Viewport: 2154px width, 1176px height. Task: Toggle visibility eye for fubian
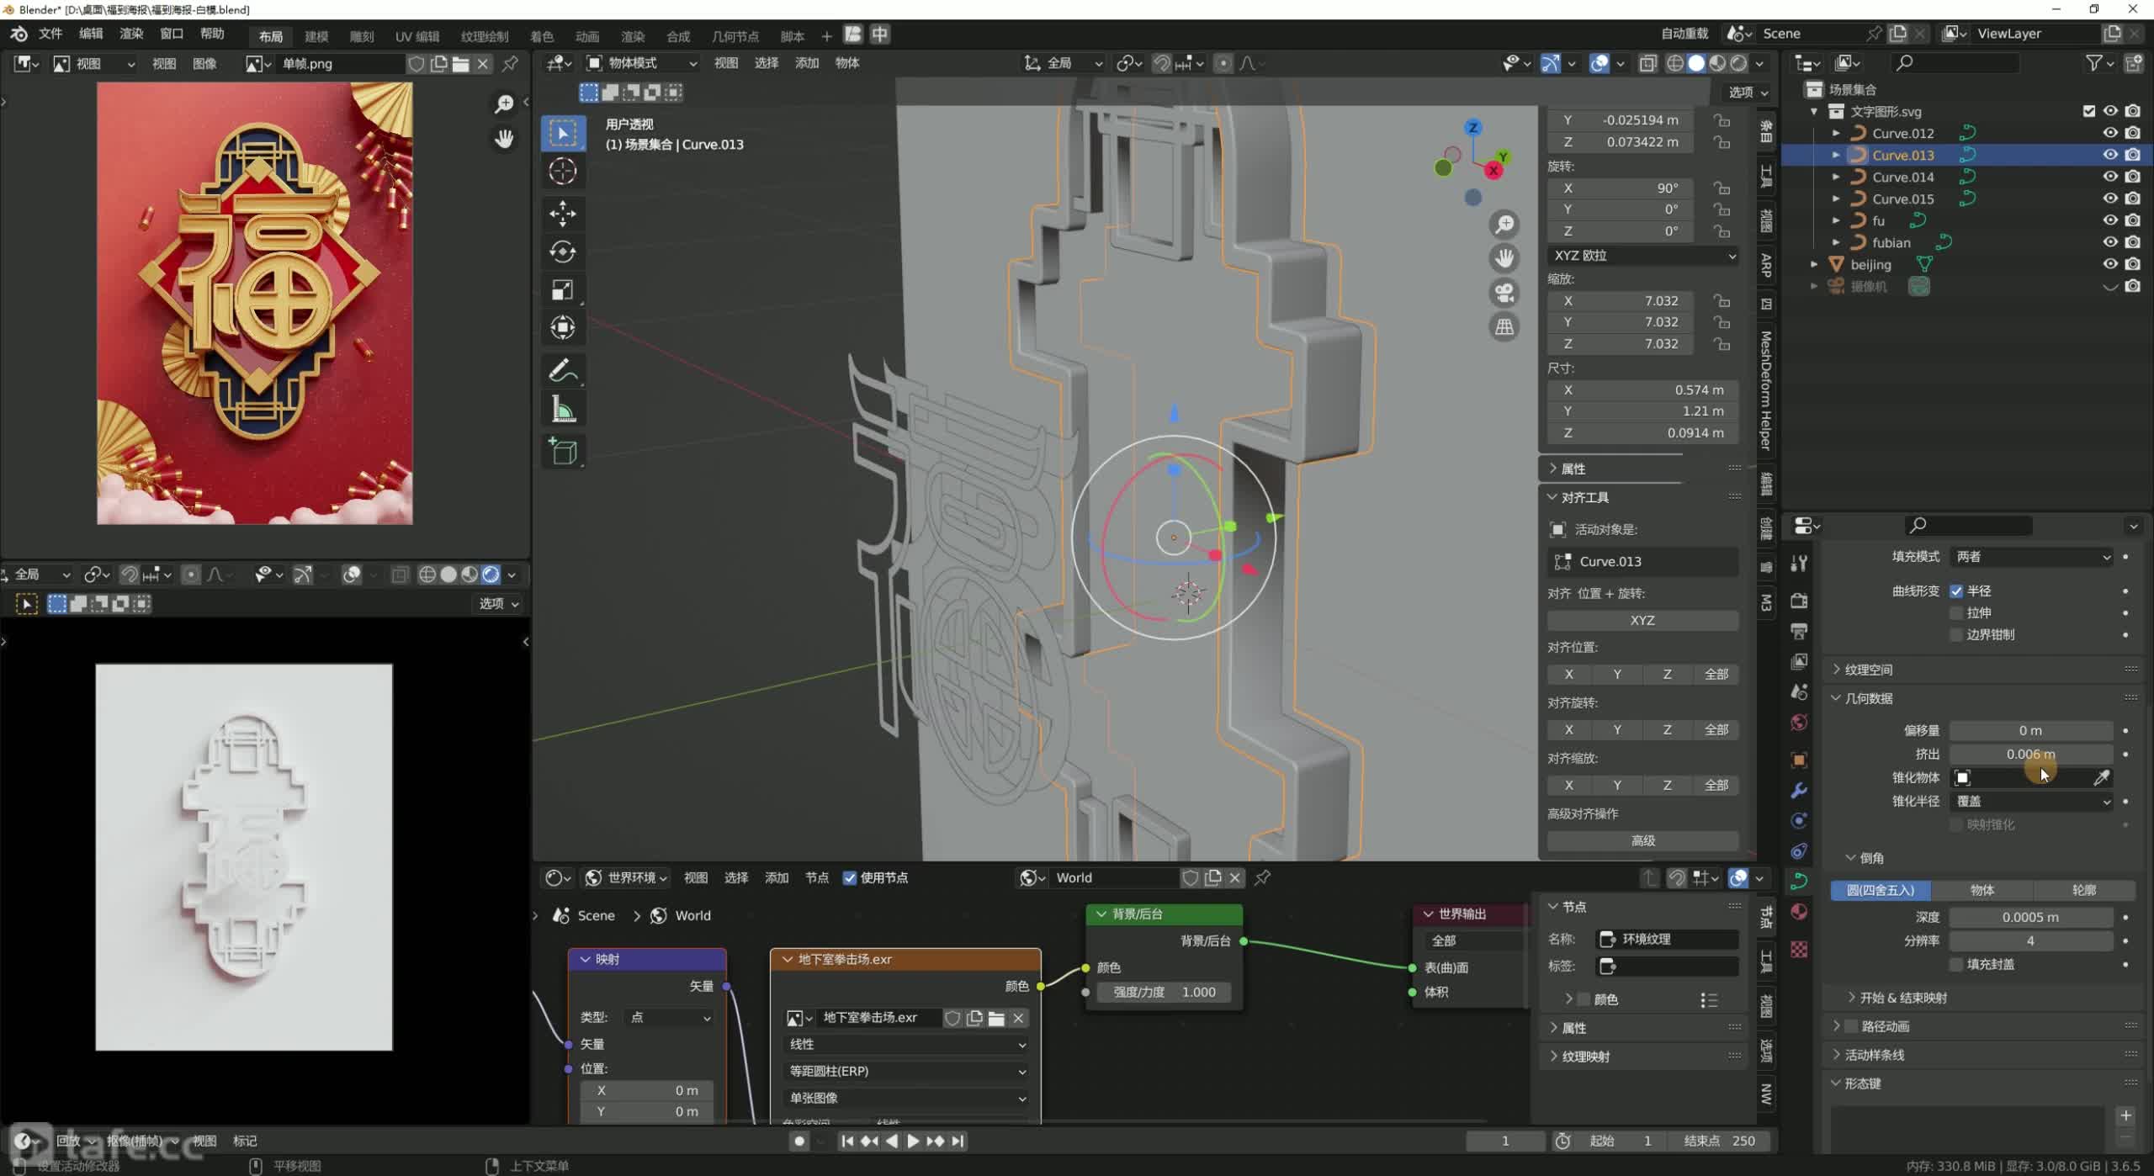pos(2110,242)
